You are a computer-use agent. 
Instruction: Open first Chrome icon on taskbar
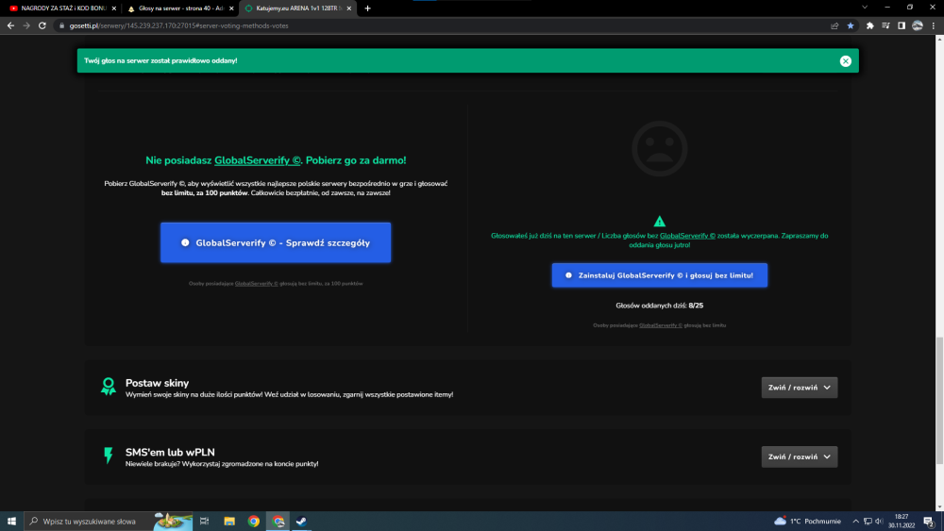[253, 521]
